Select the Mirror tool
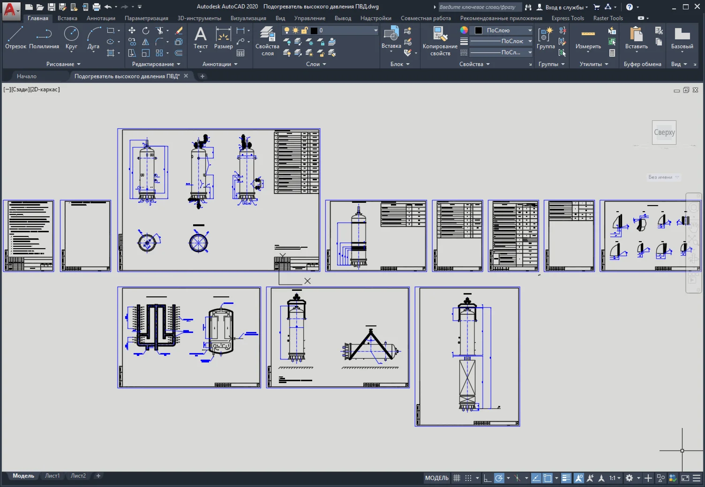This screenshot has height=487, width=705. tap(146, 42)
